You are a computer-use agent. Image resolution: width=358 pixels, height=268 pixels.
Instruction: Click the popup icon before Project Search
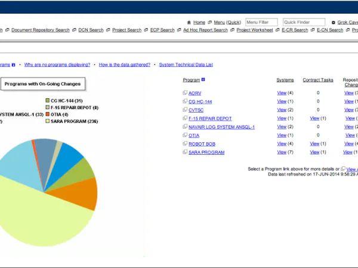point(108,30)
